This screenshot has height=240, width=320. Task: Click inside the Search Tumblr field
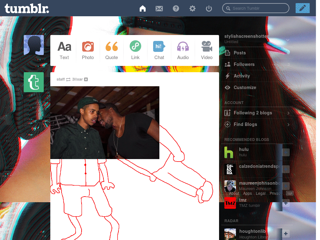pyautogui.click(x=256, y=8)
